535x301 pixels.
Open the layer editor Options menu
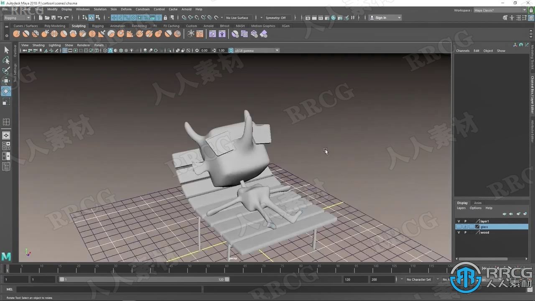click(475, 208)
